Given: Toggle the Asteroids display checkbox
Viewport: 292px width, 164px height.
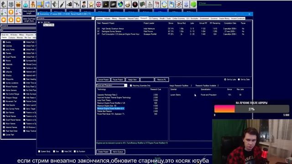Looking at the screenshot, I should [x=4, y=64].
